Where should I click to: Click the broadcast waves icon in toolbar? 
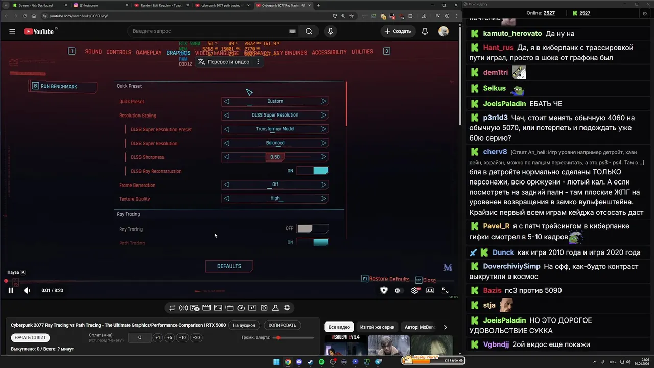click(183, 308)
